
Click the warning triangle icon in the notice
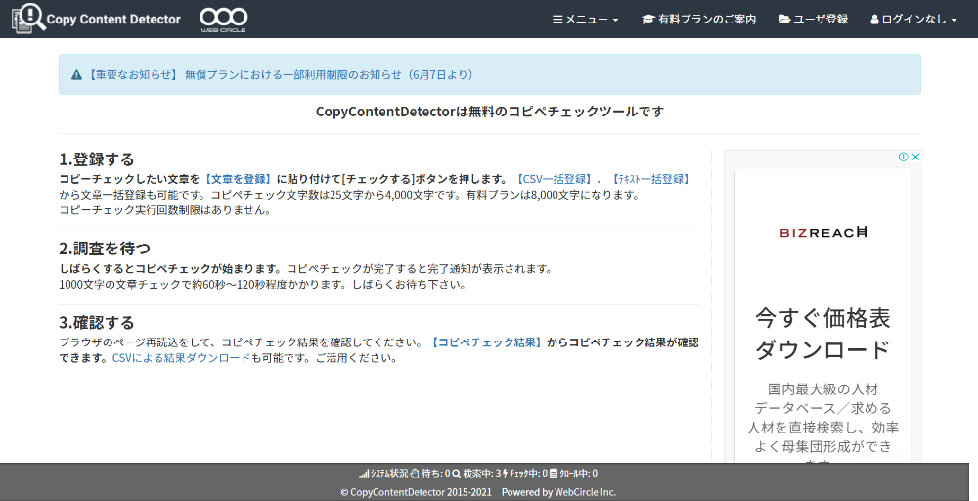click(x=76, y=75)
